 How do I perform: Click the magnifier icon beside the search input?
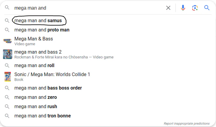[7, 8]
